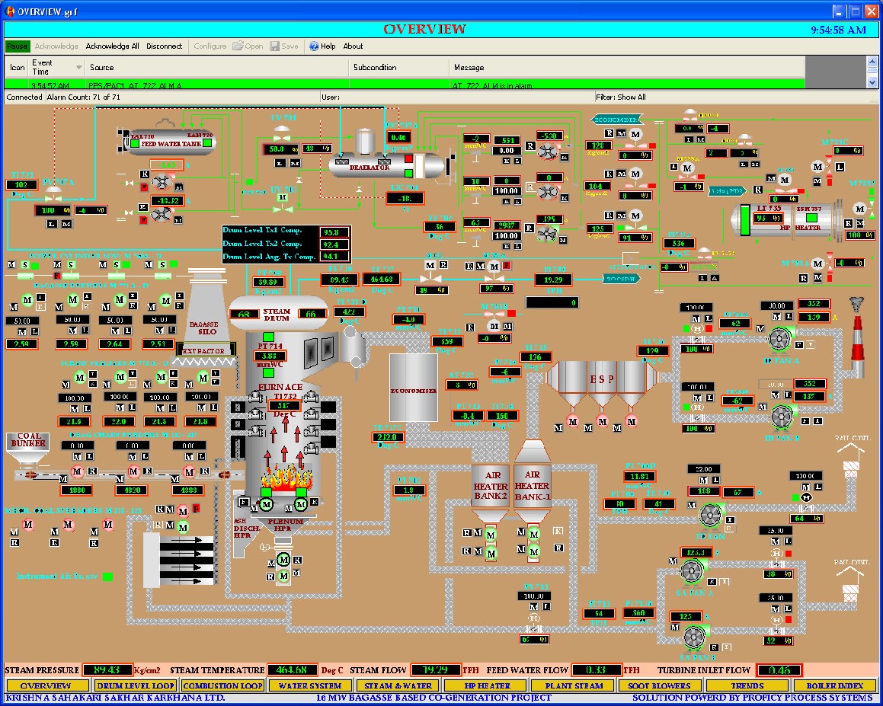
Task: Open the DRUM LEVEL LOOP screen
Action: pyautogui.click(x=135, y=685)
